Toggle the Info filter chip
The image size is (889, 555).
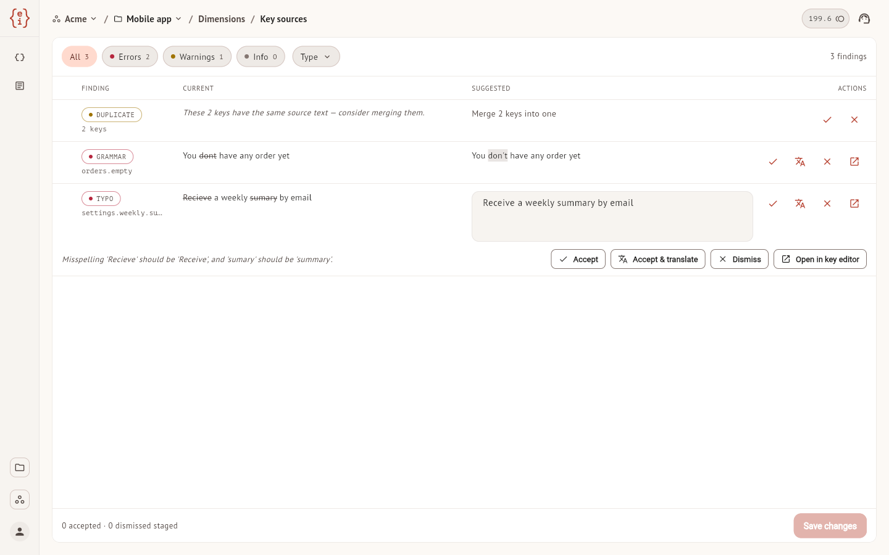pos(261,57)
